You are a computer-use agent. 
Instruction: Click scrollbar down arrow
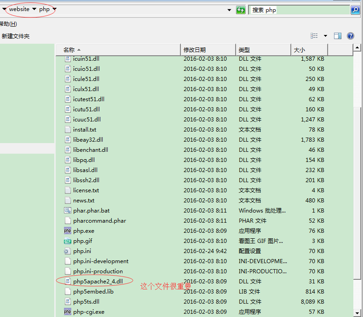pyautogui.click(x=357, y=313)
